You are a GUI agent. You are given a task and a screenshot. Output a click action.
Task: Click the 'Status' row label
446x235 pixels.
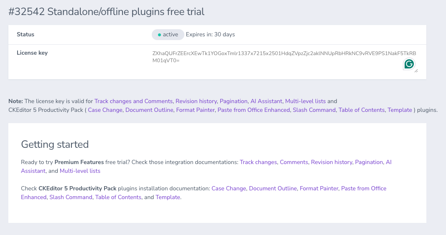[x=25, y=34]
